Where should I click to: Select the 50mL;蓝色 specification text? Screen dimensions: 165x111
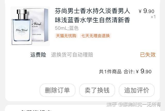tap(67, 28)
